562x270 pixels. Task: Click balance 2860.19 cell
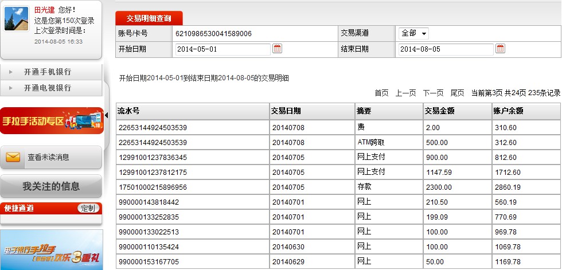click(526, 187)
